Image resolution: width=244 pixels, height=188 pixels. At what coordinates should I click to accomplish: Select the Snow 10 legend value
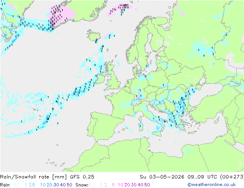[x=120, y=185]
